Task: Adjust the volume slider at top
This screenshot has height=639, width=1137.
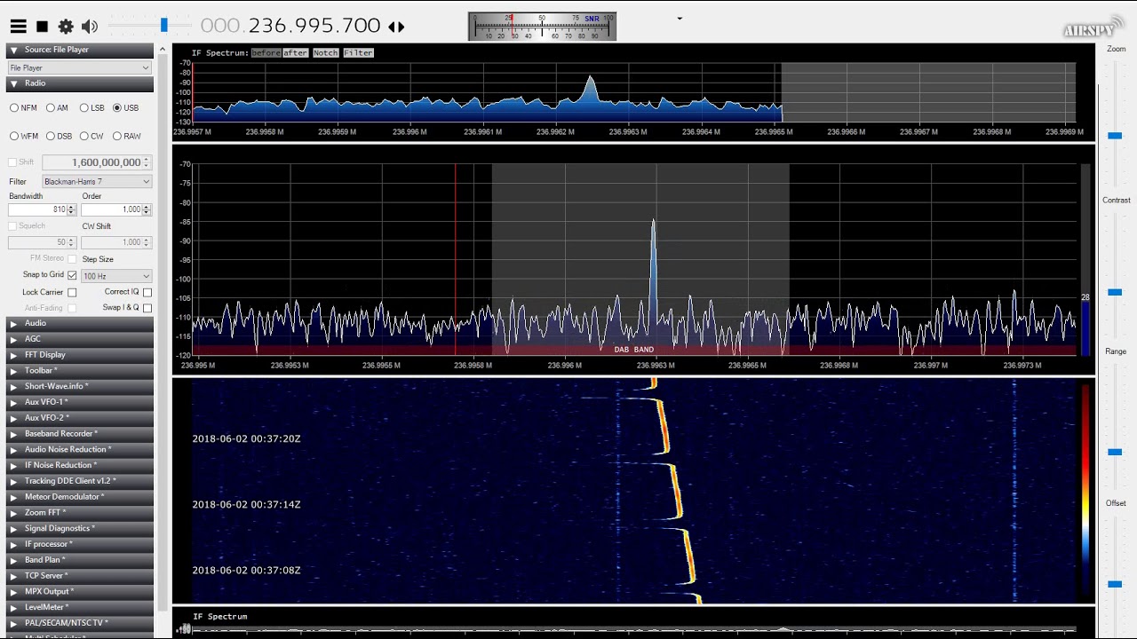Action: [163, 26]
